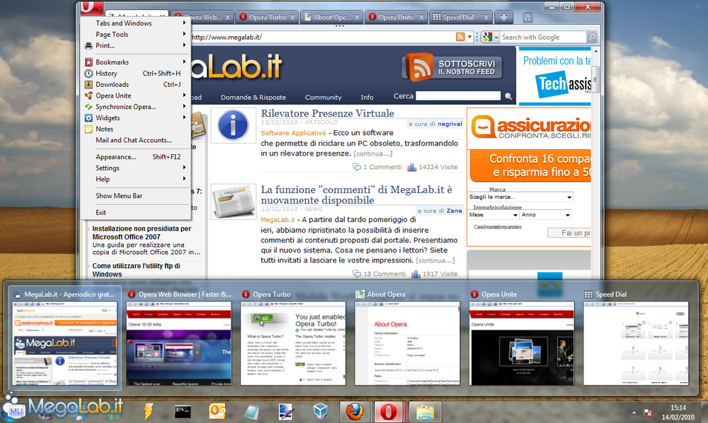Screen dimensions: 708x423
Task: Click the Opera Unite menu icon
Action: pos(88,95)
